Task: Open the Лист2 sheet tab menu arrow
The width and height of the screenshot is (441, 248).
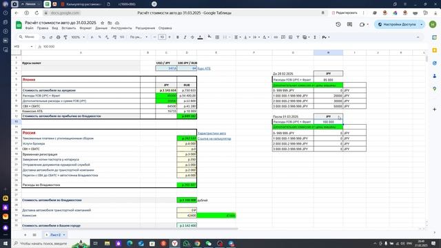Action: 64,235
